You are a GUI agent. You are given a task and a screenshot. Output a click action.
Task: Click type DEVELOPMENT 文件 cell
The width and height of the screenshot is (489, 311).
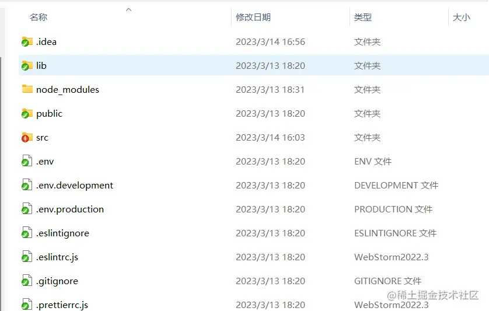point(396,186)
